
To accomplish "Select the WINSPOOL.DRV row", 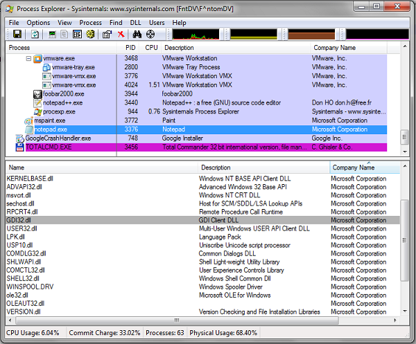I will click(202, 287).
